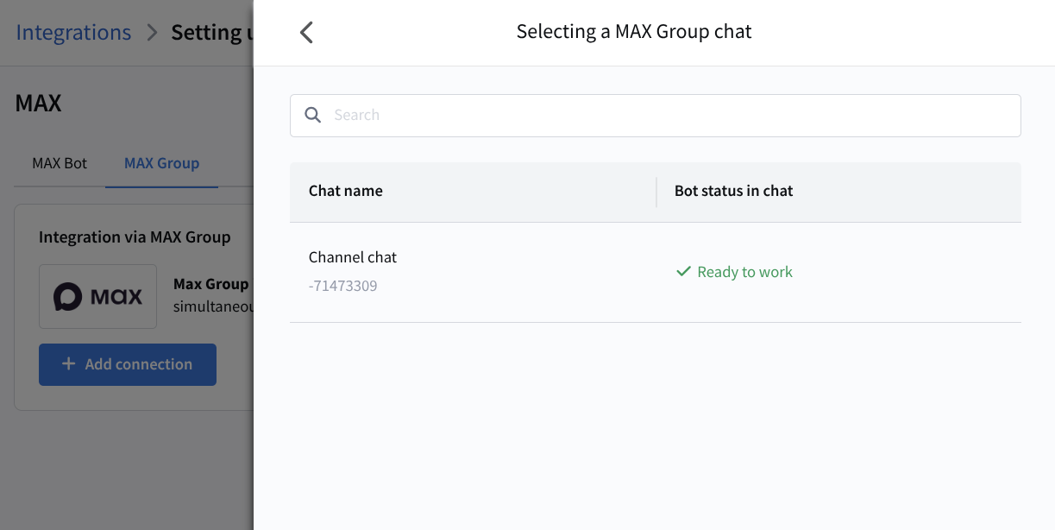Open the Integrations breadcrumb link
The height and width of the screenshot is (530, 1055).
coord(73,33)
